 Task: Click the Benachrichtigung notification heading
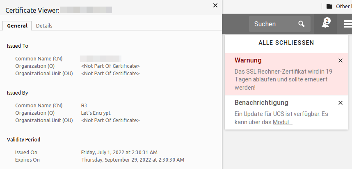click(x=261, y=102)
